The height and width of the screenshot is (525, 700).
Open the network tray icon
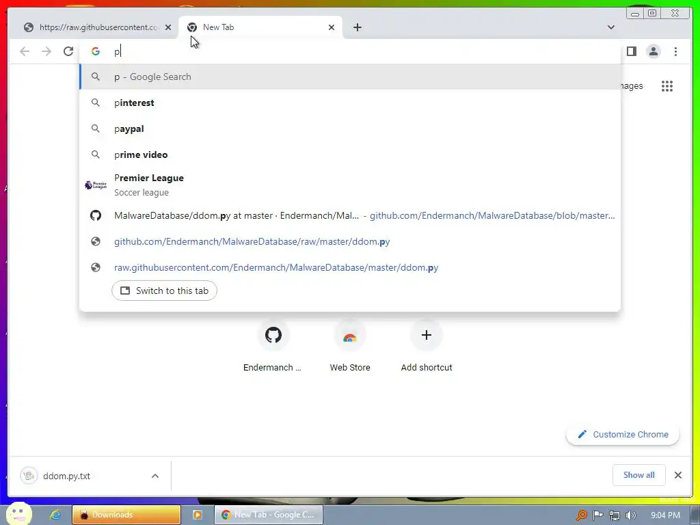coord(615,515)
